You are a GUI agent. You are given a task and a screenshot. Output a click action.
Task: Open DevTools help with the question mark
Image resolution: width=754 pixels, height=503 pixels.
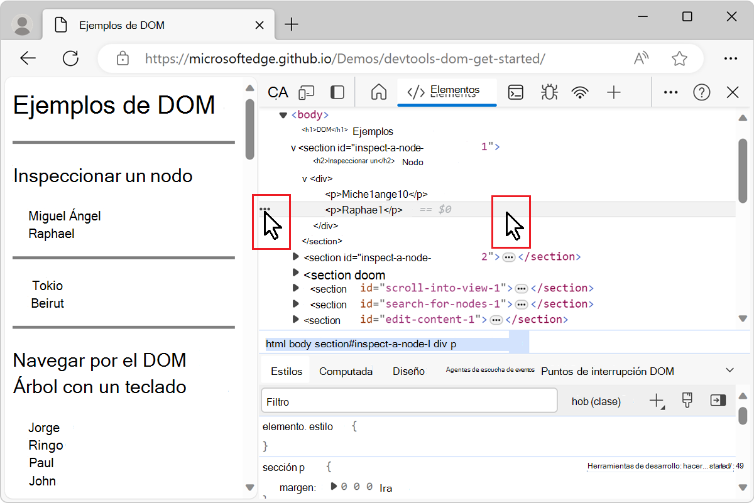(701, 92)
